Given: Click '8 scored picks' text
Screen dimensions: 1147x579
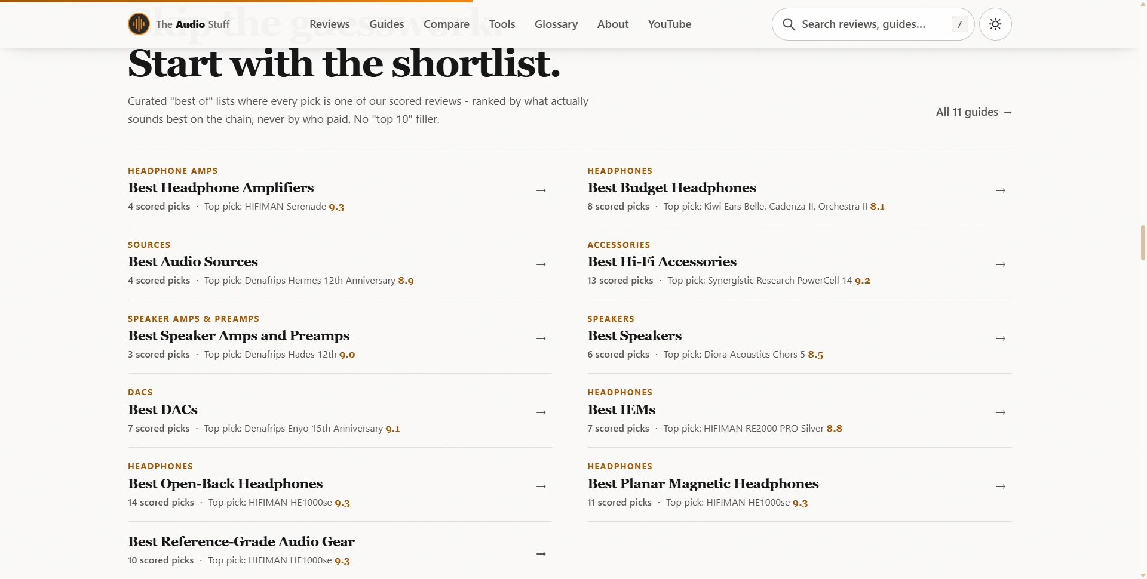Looking at the screenshot, I should click(x=618, y=206).
